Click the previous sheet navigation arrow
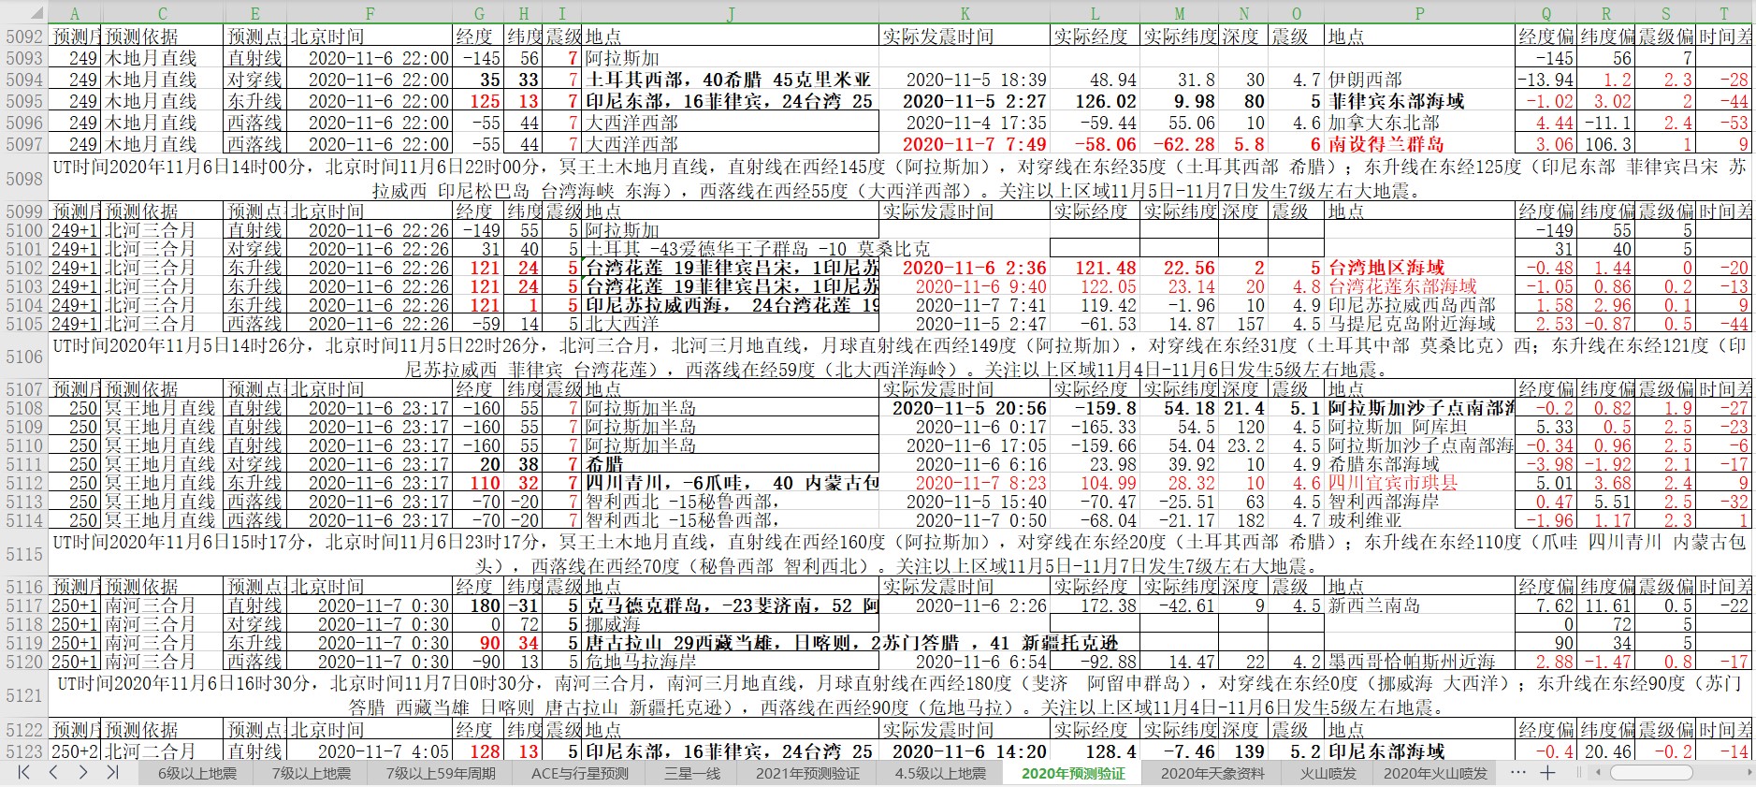1756x787 pixels. point(53,772)
